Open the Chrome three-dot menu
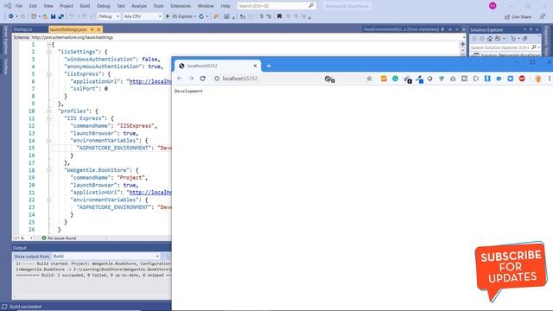553x311 pixels. (x=550, y=79)
